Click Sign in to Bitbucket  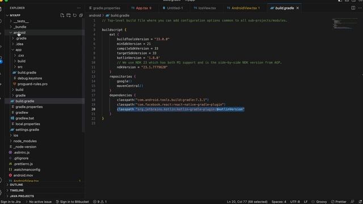(72, 202)
